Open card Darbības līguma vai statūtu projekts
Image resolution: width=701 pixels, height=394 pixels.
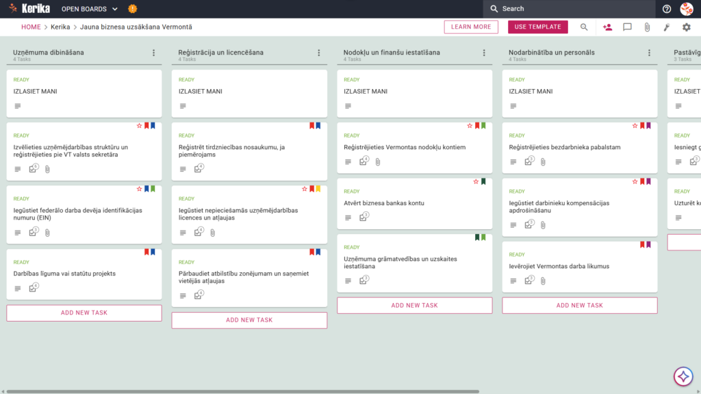click(x=84, y=274)
